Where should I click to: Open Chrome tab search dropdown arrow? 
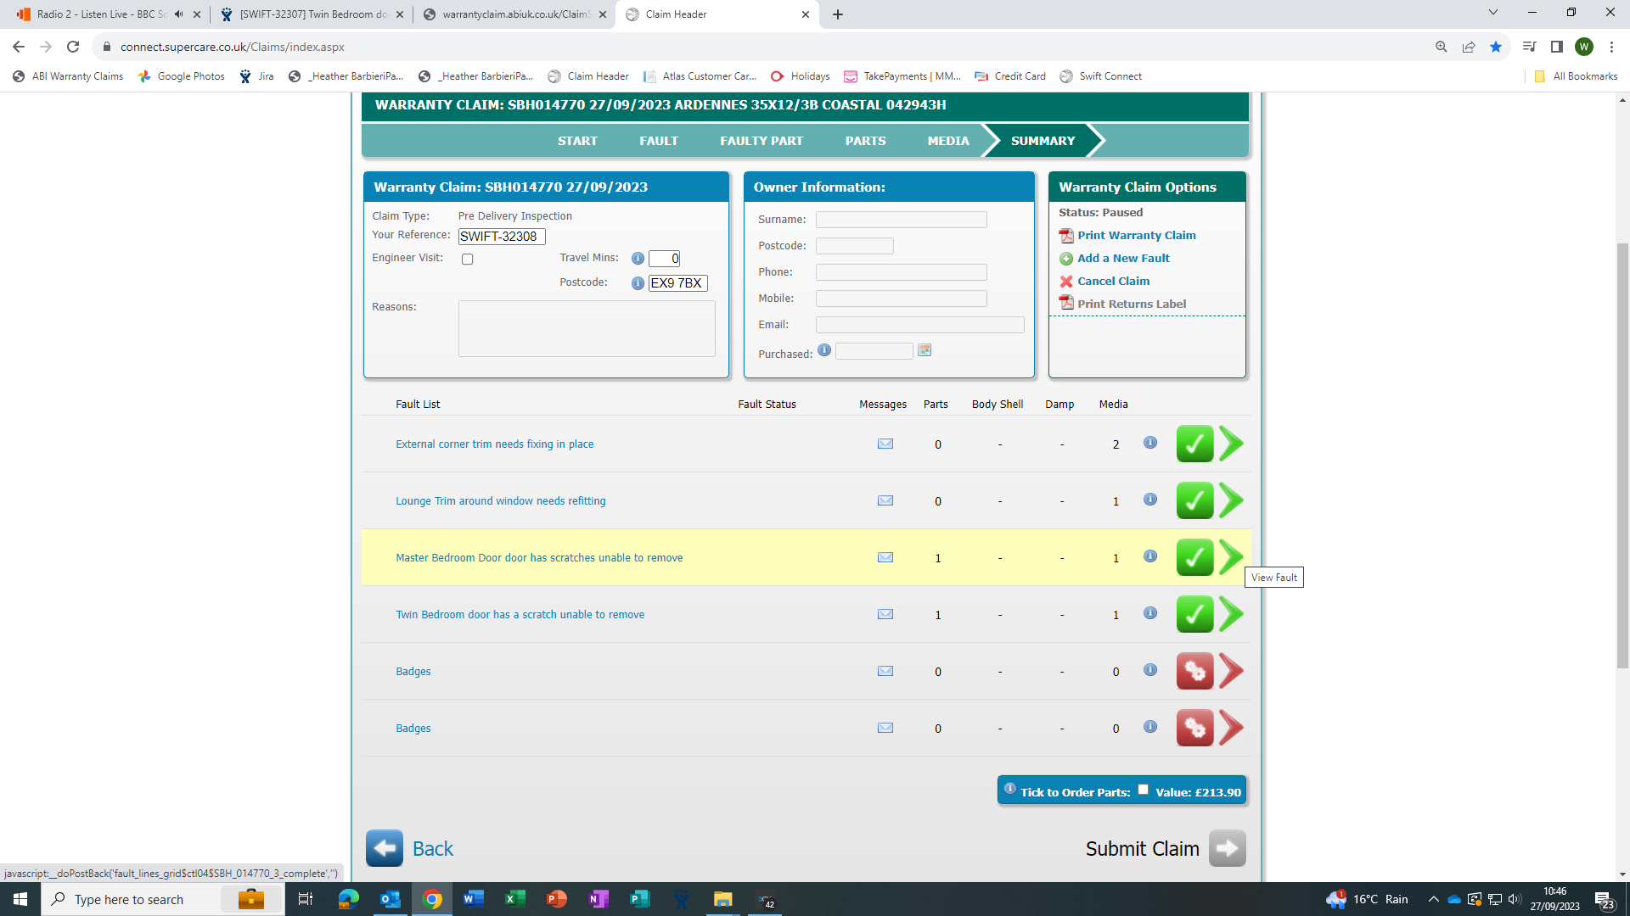(1492, 14)
